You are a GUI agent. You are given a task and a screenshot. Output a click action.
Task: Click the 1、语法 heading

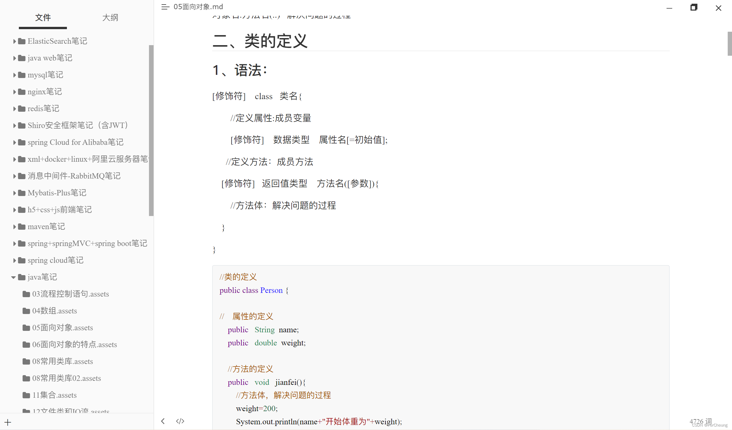pyautogui.click(x=240, y=70)
